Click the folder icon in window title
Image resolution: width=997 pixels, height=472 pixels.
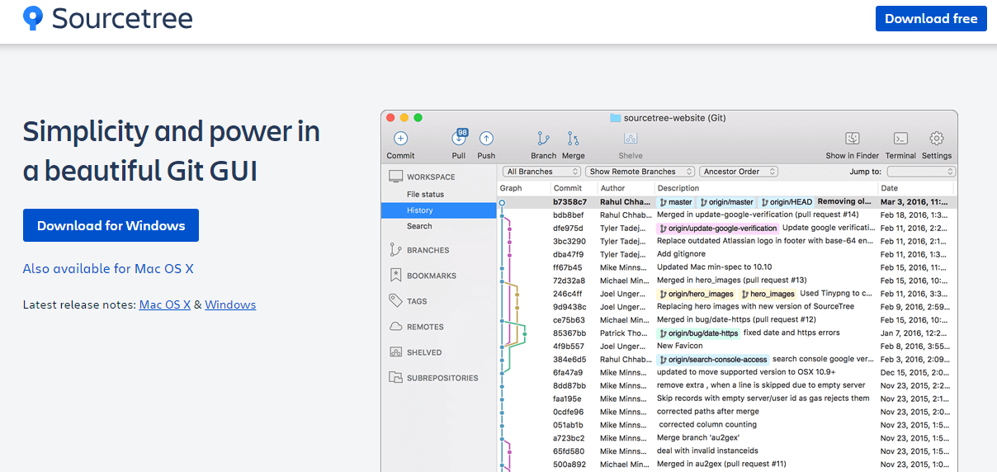[x=615, y=118]
